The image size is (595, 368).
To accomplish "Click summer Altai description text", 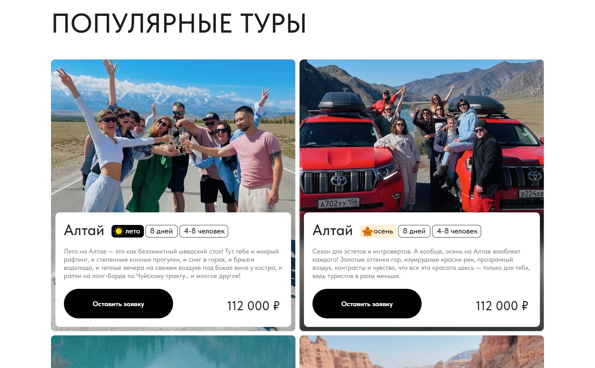I will (173, 264).
